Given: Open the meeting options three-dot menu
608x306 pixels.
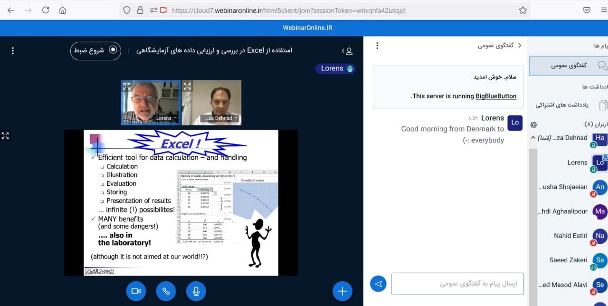Looking at the screenshot, I should (13, 50).
